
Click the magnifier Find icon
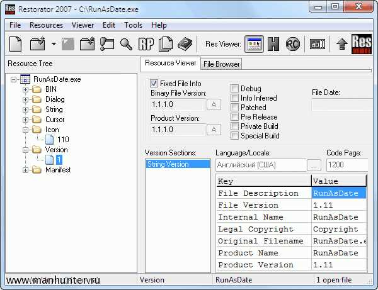[126, 44]
